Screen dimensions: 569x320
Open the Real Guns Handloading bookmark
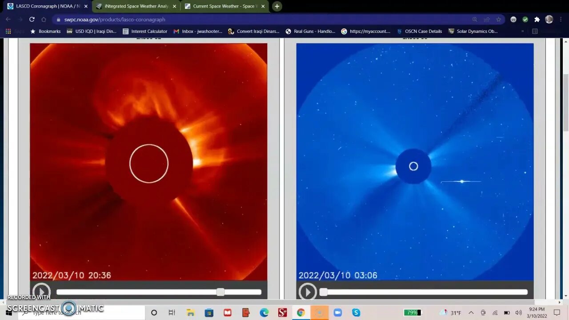point(310,32)
